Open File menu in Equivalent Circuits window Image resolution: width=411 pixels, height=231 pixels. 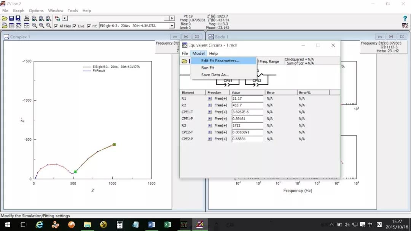tap(185, 53)
